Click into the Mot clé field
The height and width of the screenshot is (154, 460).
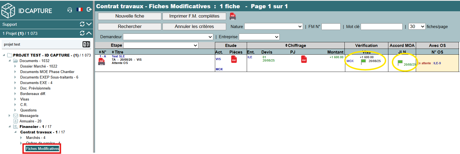pos(382,27)
